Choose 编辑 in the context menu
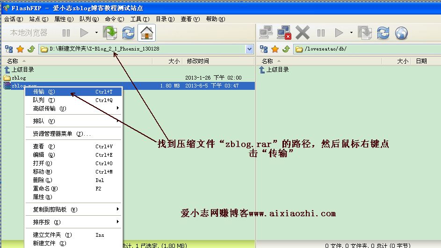 tap(73, 155)
